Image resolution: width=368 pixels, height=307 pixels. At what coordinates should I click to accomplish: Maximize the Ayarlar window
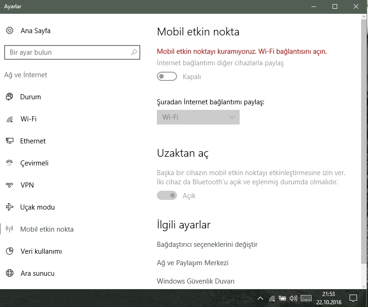(x=335, y=6)
